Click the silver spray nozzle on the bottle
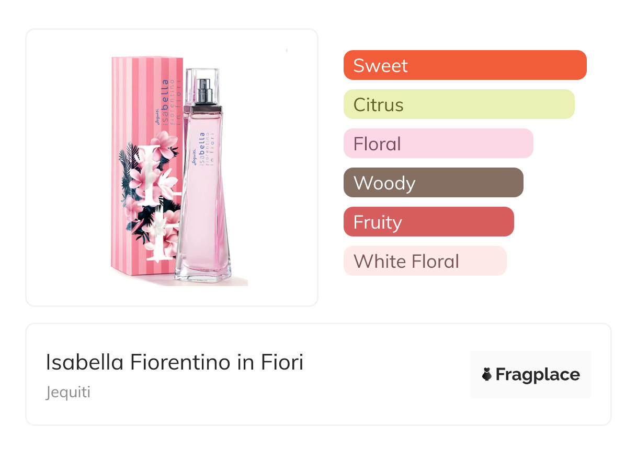This screenshot has width=637, height=451. [203, 91]
